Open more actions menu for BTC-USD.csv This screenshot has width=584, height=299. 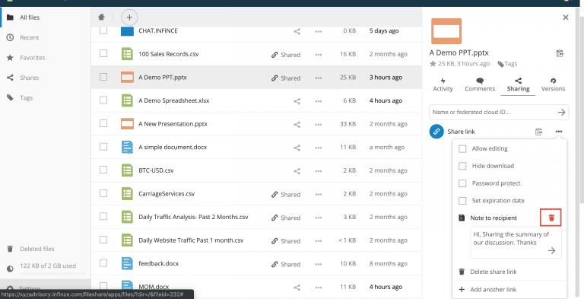[x=318, y=171]
